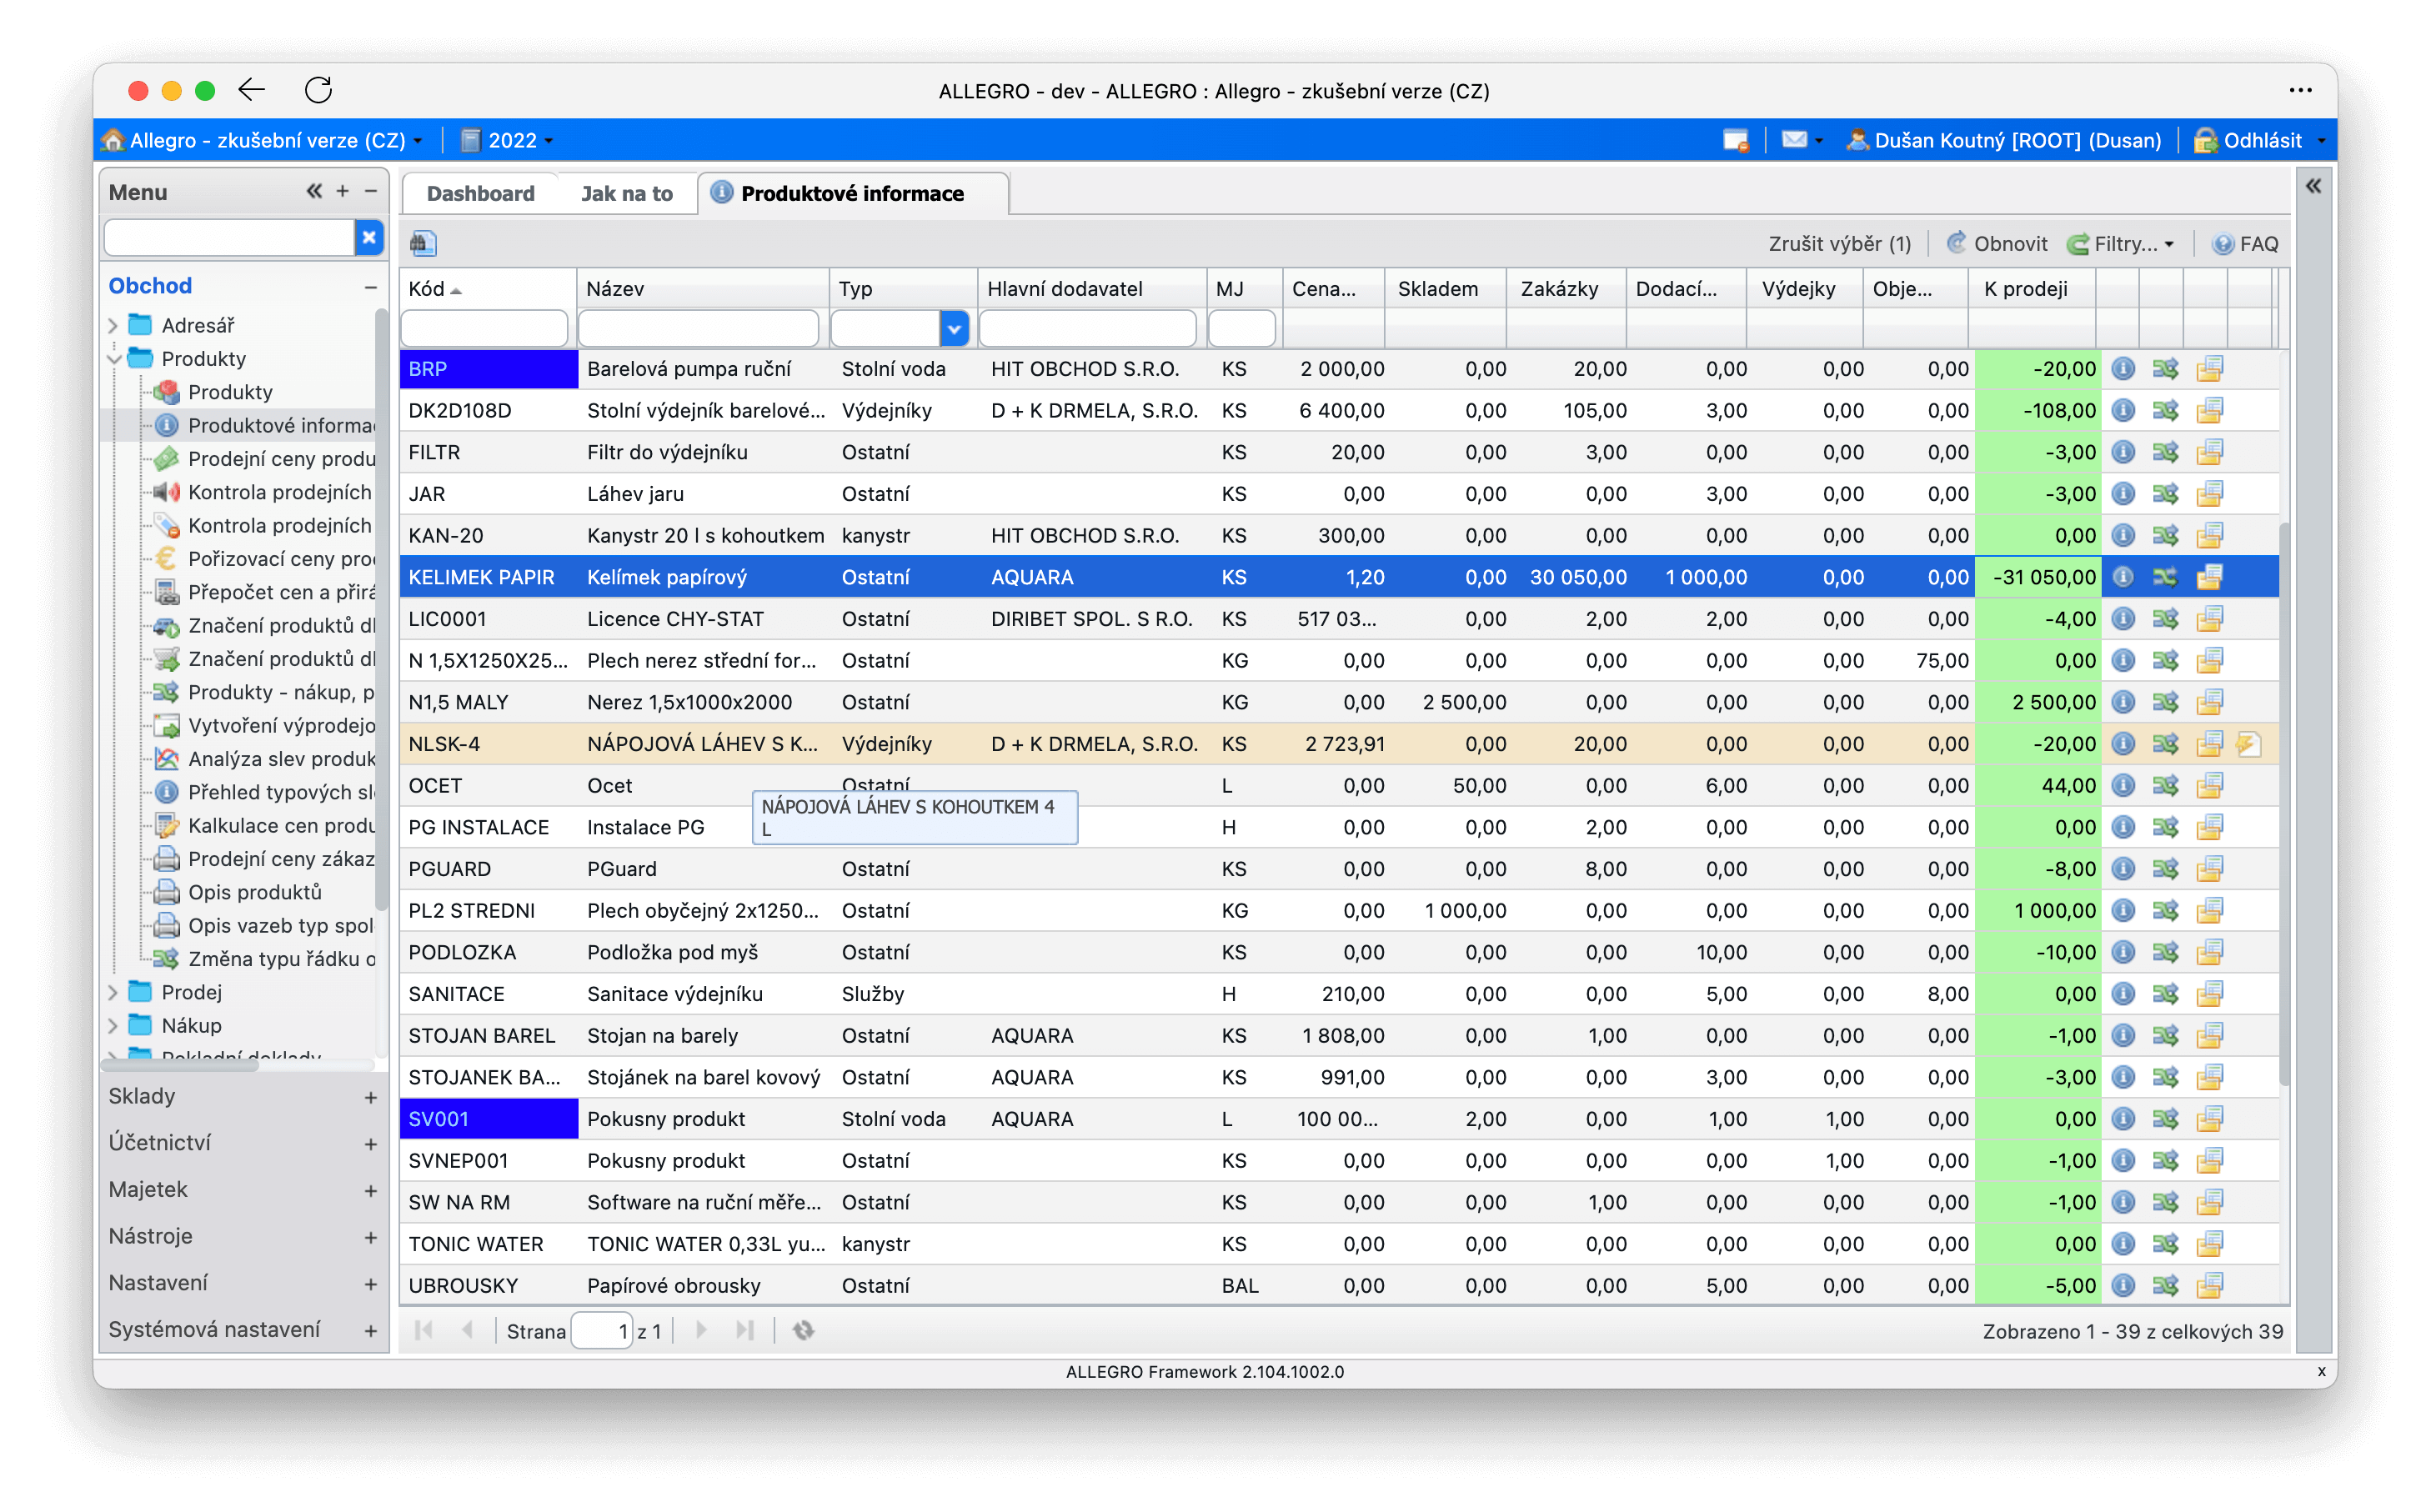Select the TONIC WATER row code cell
The height and width of the screenshot is (1512, 2431).
pyautogui.click(x=488, y=1244)
